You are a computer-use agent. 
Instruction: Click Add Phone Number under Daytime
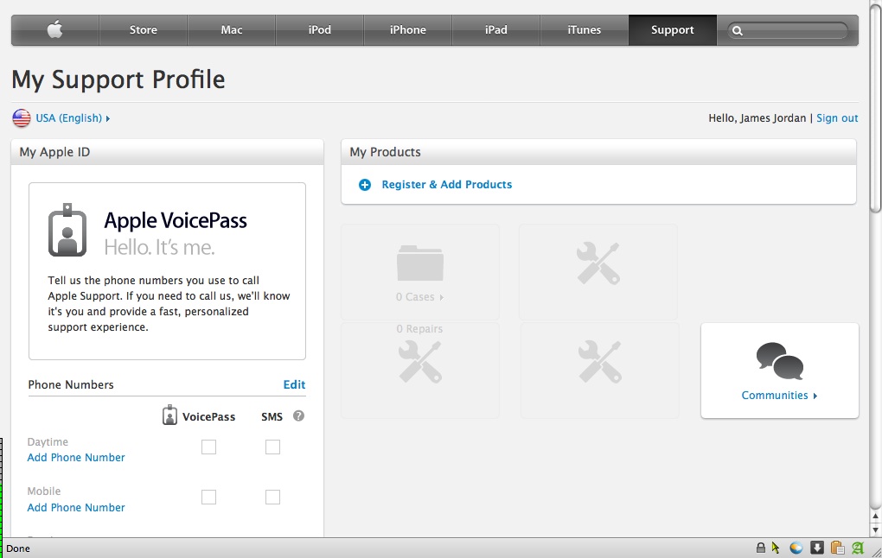tap(76, 458)
